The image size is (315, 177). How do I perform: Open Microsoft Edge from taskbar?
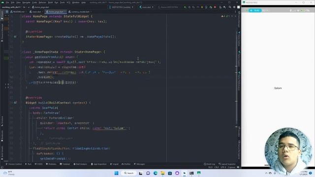click(156, 173)
